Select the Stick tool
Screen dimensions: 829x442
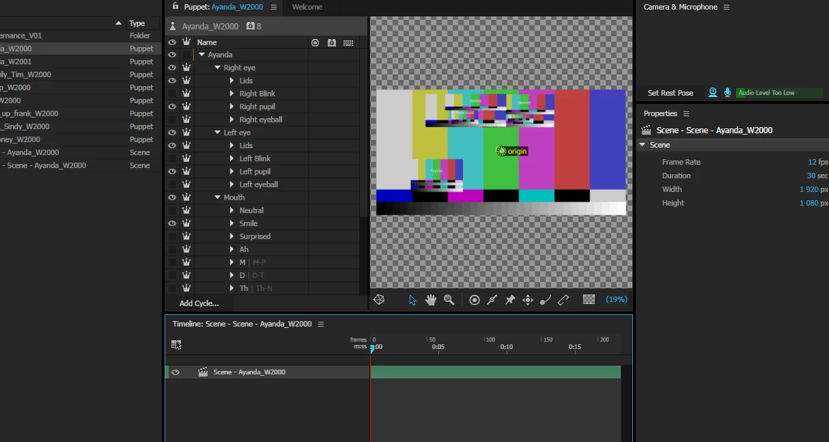point(563,300)
